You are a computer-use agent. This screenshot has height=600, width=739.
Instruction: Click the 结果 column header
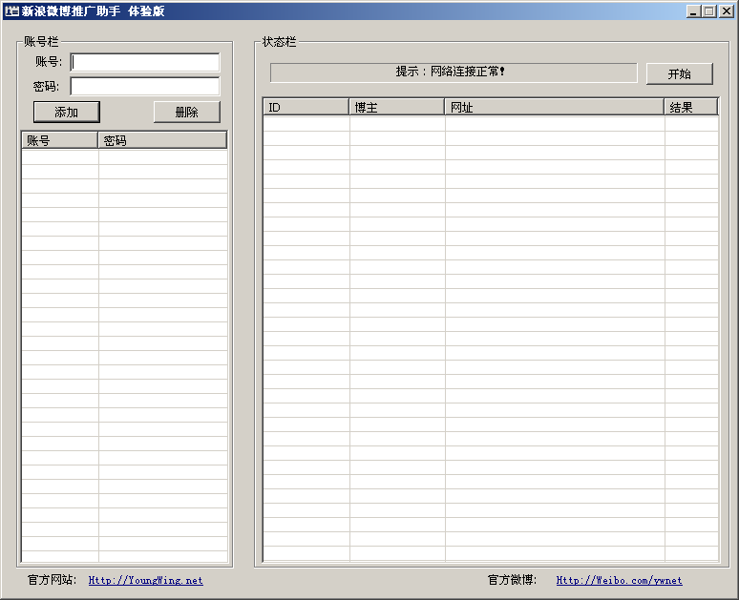pyautogui.click(x=691, y=107)
